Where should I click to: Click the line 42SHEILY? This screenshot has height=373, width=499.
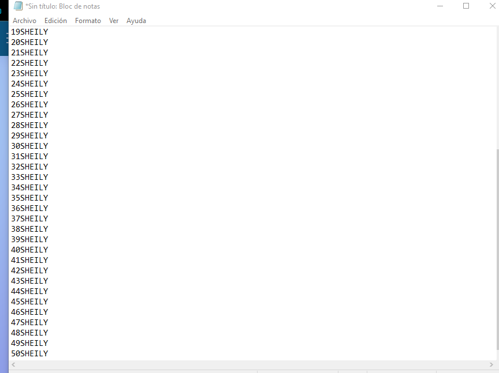(x=29, y=270)
